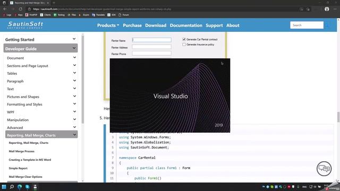The image size is (340, 191).
Task: Open Windows taskbar search
Action: 12,187
